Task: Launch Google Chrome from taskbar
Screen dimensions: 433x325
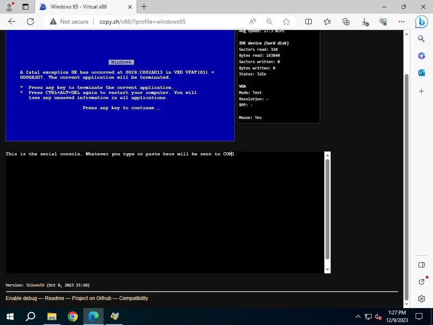Action: [x=73, y=317]
